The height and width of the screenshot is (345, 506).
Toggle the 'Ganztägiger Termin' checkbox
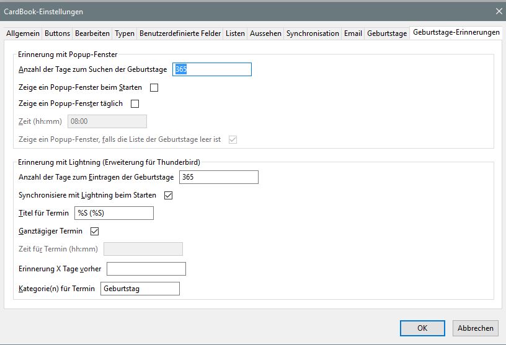pyautogui.click(x=95, y=232)
